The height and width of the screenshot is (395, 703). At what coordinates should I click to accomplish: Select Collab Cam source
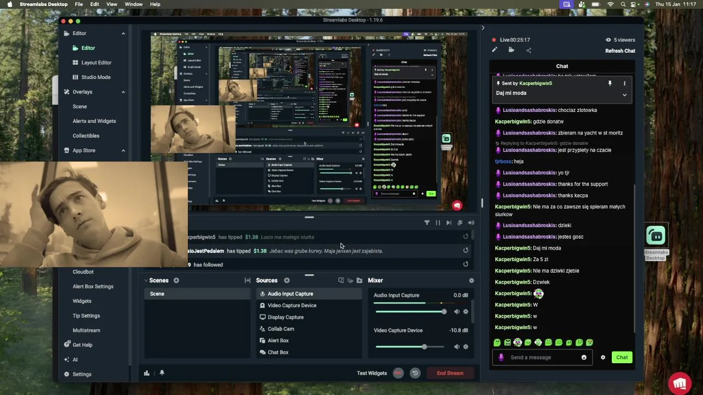[x=309, y=329]
